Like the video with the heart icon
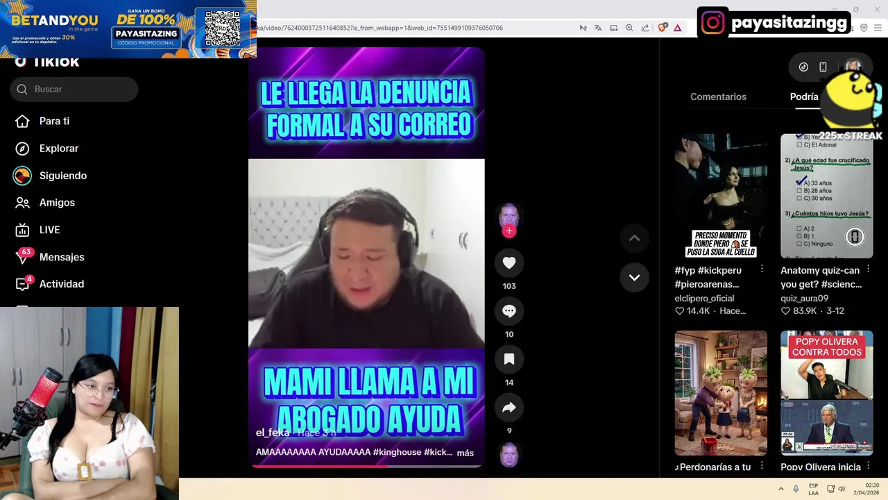Viewport: 888px width, 500px height. click(509, 262)
